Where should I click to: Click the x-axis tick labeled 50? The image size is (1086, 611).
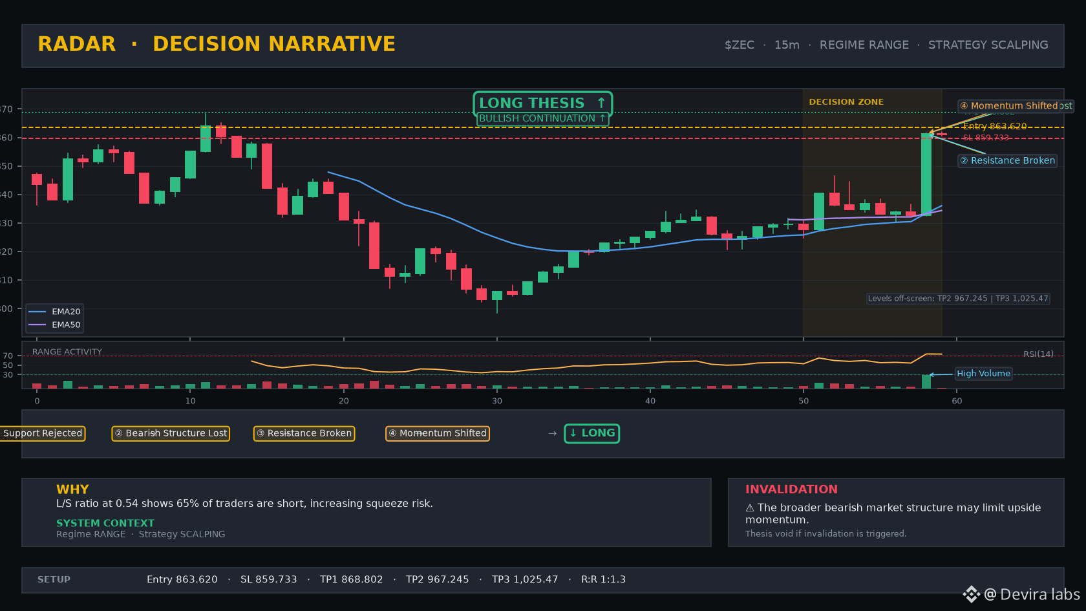click(x=804, y=401)
